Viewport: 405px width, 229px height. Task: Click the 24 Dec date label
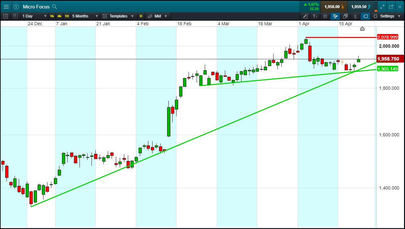pos(35,24)
